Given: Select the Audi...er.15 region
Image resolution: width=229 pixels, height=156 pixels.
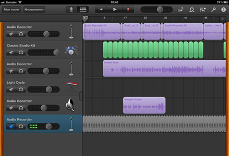Looking at the screenshot, I should tap(152, 31).
